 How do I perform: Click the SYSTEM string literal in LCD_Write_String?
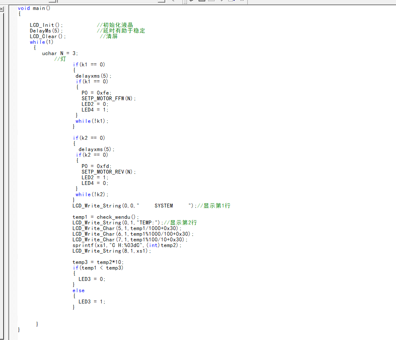164,206
